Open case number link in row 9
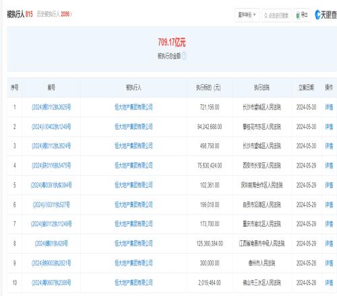 tap(51, 263)
